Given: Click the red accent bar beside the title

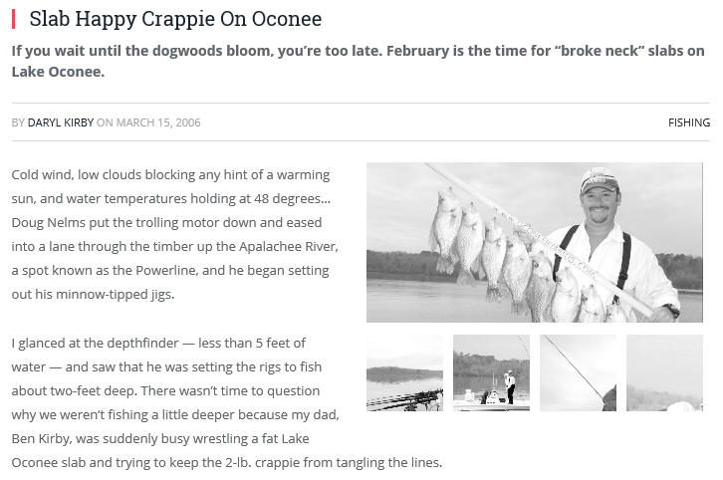Looking at the screenshot, I should click(13, 19).
